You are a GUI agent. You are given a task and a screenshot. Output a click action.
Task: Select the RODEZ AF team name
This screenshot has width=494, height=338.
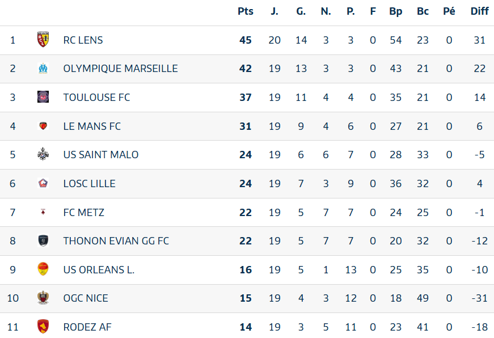point(87,327)
